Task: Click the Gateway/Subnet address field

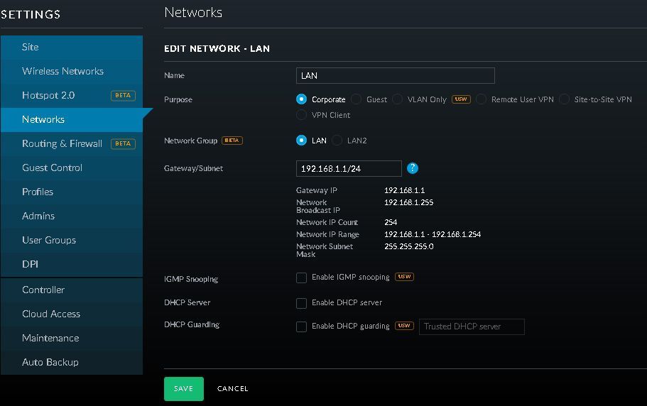Action: [x=348, y=168]
